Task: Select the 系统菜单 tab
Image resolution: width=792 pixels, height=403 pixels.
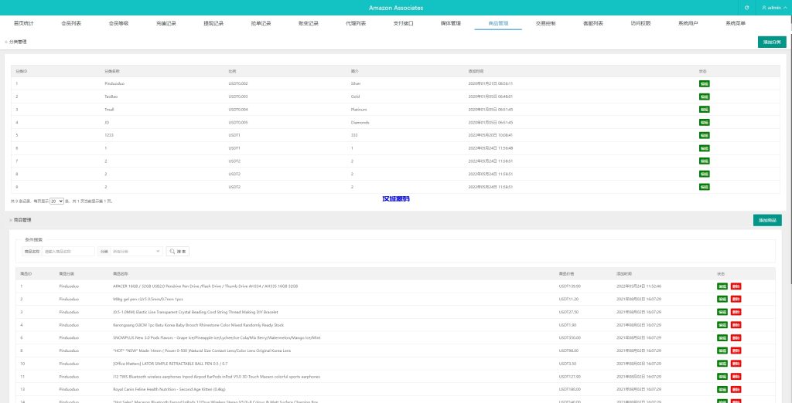Action: pos(736,24)
